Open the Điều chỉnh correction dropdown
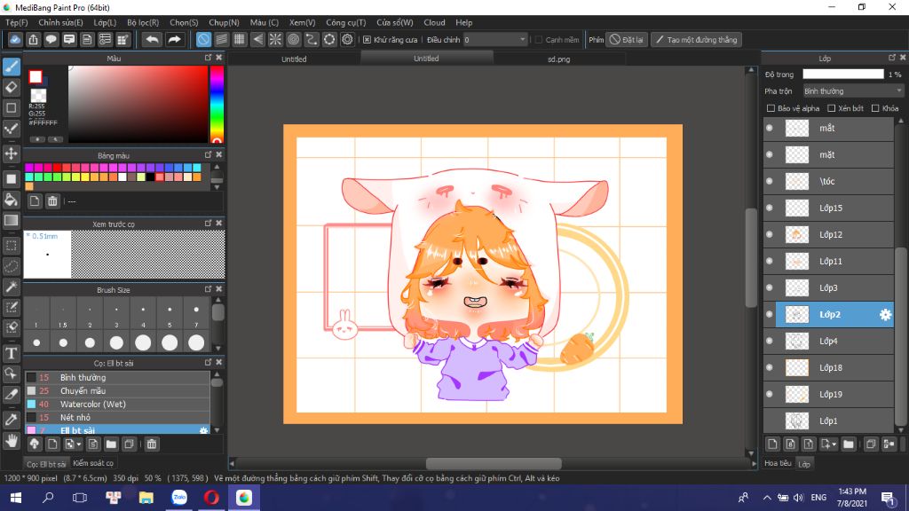Viewport: 909px width, 511px height. click(x=495, y=39)
